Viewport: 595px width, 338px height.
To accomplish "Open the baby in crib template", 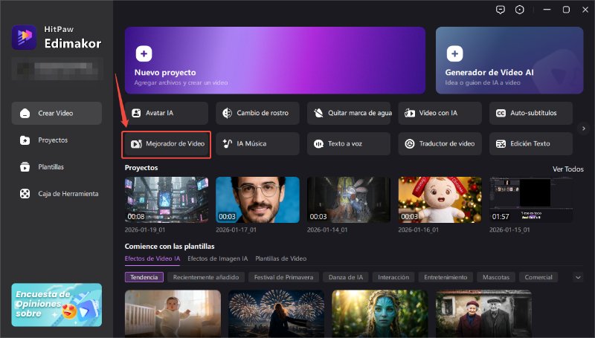I will (x=173, y=313).
